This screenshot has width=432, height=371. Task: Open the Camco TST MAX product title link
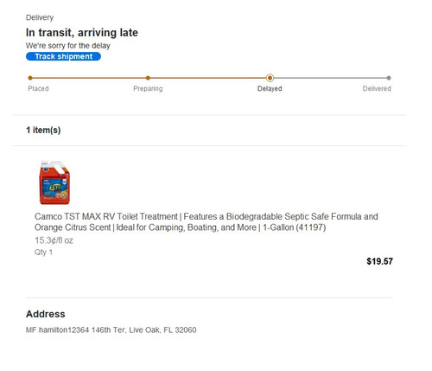click(206, 222)
